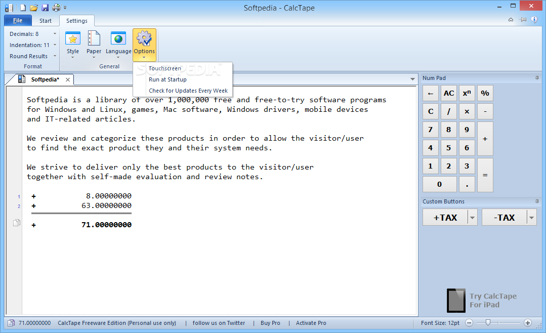Click the 0 key on Num Pad

click(440, 184)
